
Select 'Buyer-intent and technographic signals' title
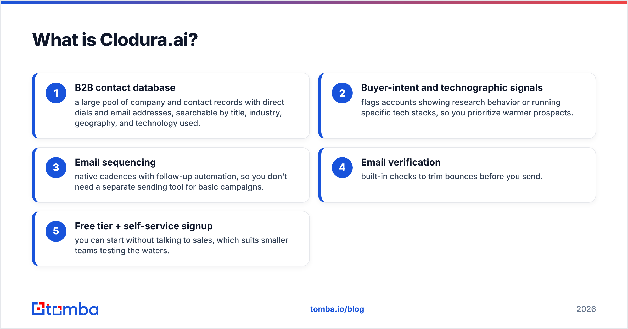pyautogui.click(x=452, y=88)
